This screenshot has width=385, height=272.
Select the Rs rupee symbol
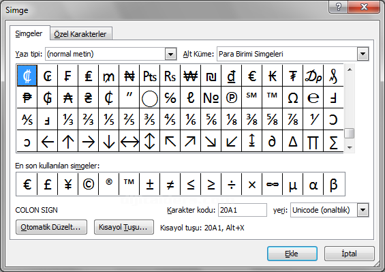pyautogui.click(x=170, y=76)
